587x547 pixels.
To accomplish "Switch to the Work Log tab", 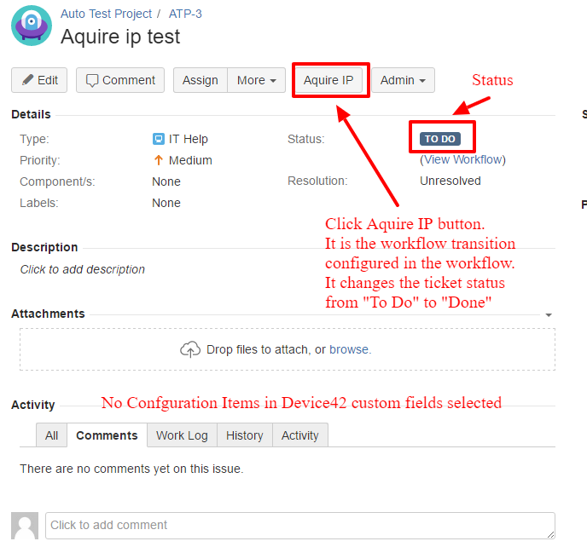I will pos(182,435).
